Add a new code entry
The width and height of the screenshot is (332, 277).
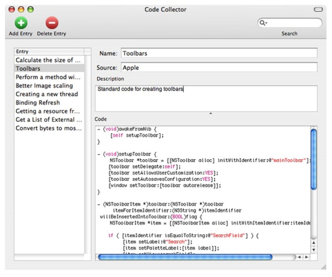click(21, 23)
